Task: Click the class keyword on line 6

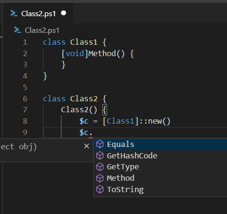Action: (54, 99)
